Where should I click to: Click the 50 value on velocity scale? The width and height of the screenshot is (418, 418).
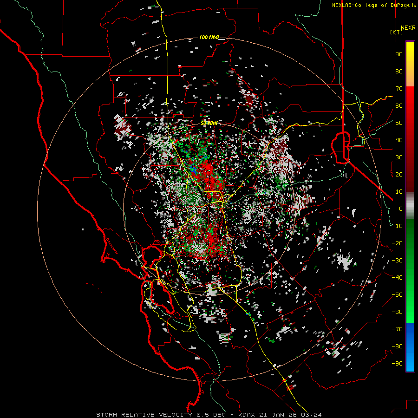399,123
